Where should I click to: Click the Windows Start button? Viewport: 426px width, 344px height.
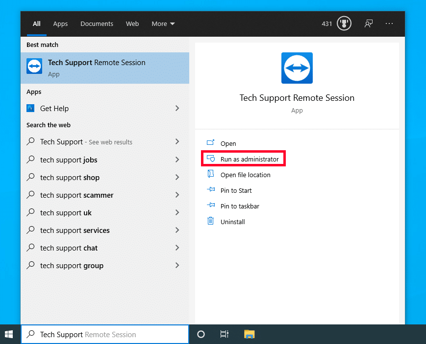pos(9,334)
